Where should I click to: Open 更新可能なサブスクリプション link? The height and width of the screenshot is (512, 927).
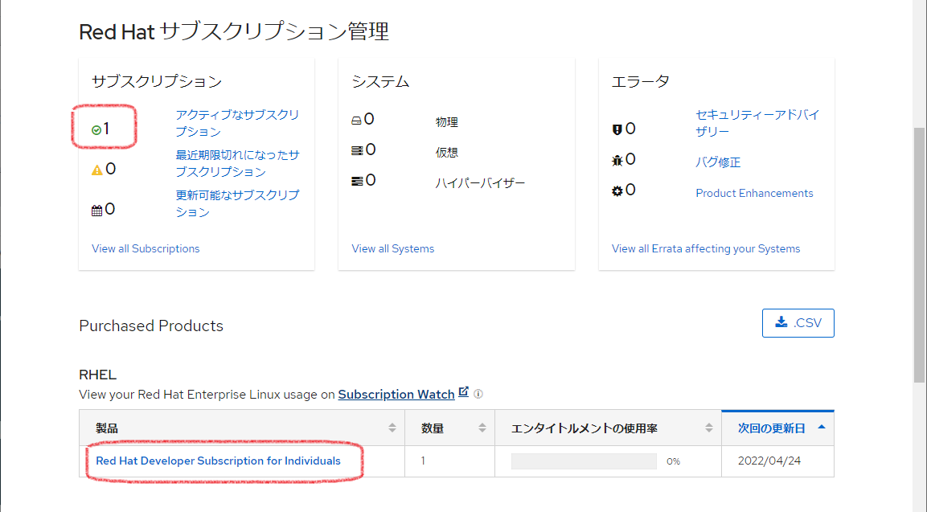pos(238,203)
